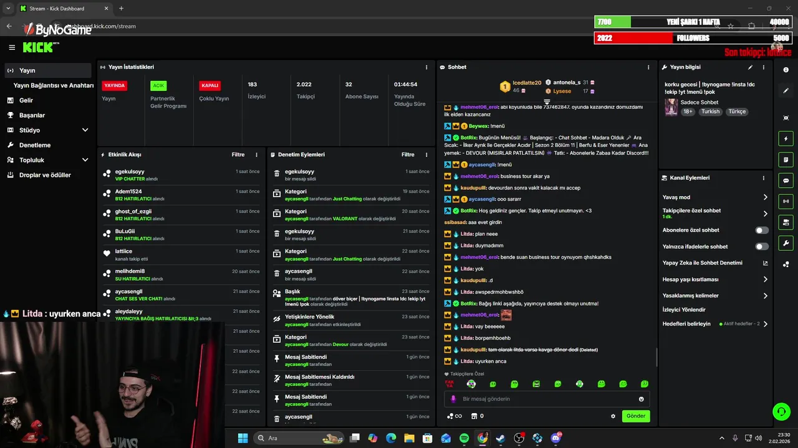
Task: Click the broadcast signal icon in right toolbar
Action: [786, 201]
